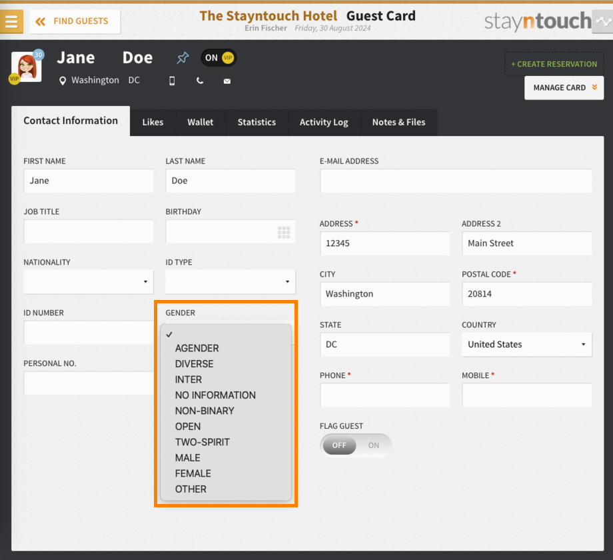Click the ID Number field
The width and height of the screenshot is (613, 560).
[x=89, y=333]
